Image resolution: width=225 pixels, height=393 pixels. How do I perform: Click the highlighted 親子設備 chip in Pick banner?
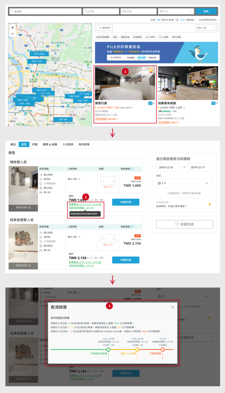click(x=142, y=58)
